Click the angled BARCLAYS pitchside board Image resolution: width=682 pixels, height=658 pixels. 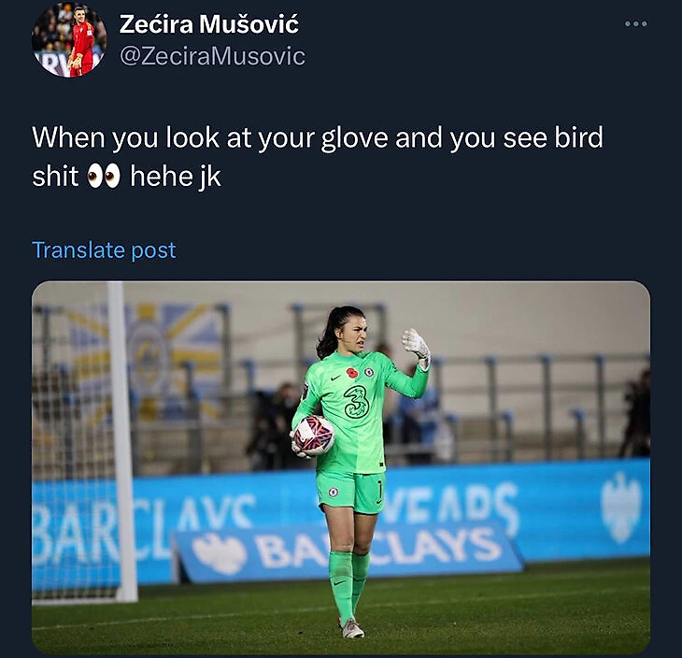click(x=348, y=551)
